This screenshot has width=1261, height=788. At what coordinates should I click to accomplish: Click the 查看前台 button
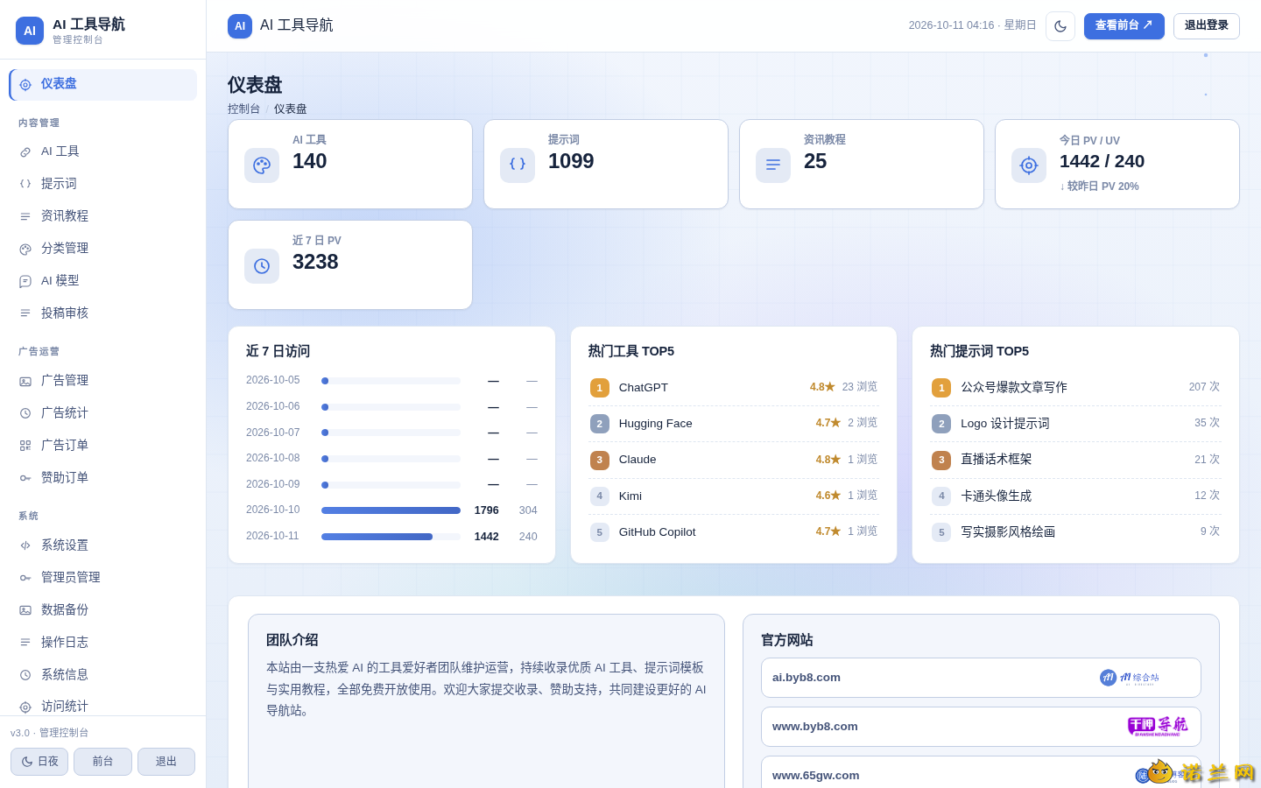coord(1124,26)
